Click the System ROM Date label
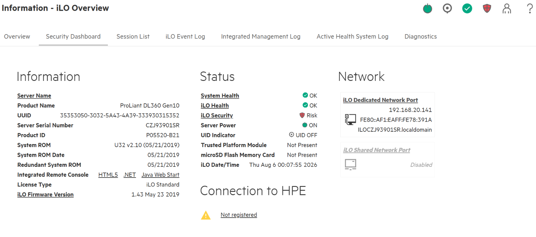536x237 pixels. [41, 155]
